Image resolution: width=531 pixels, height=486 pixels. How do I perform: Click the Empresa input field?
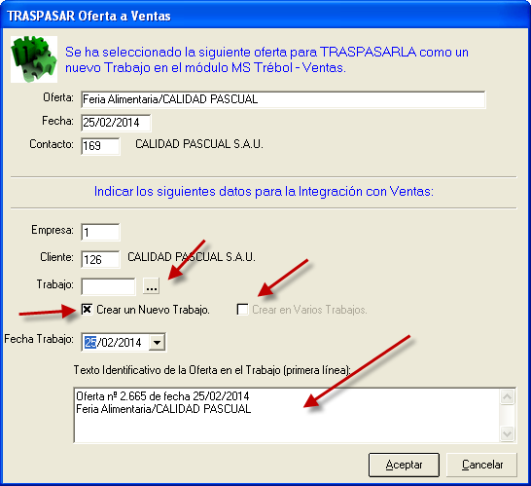pos(100,233)
